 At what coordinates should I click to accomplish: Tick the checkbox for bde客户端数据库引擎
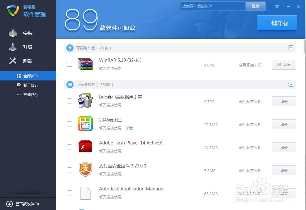69,101
